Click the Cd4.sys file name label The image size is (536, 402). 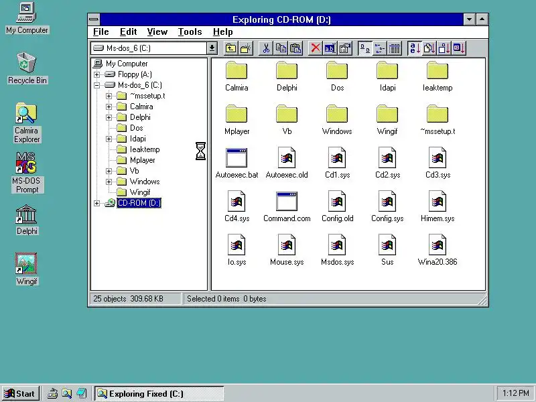pos(237,219)
